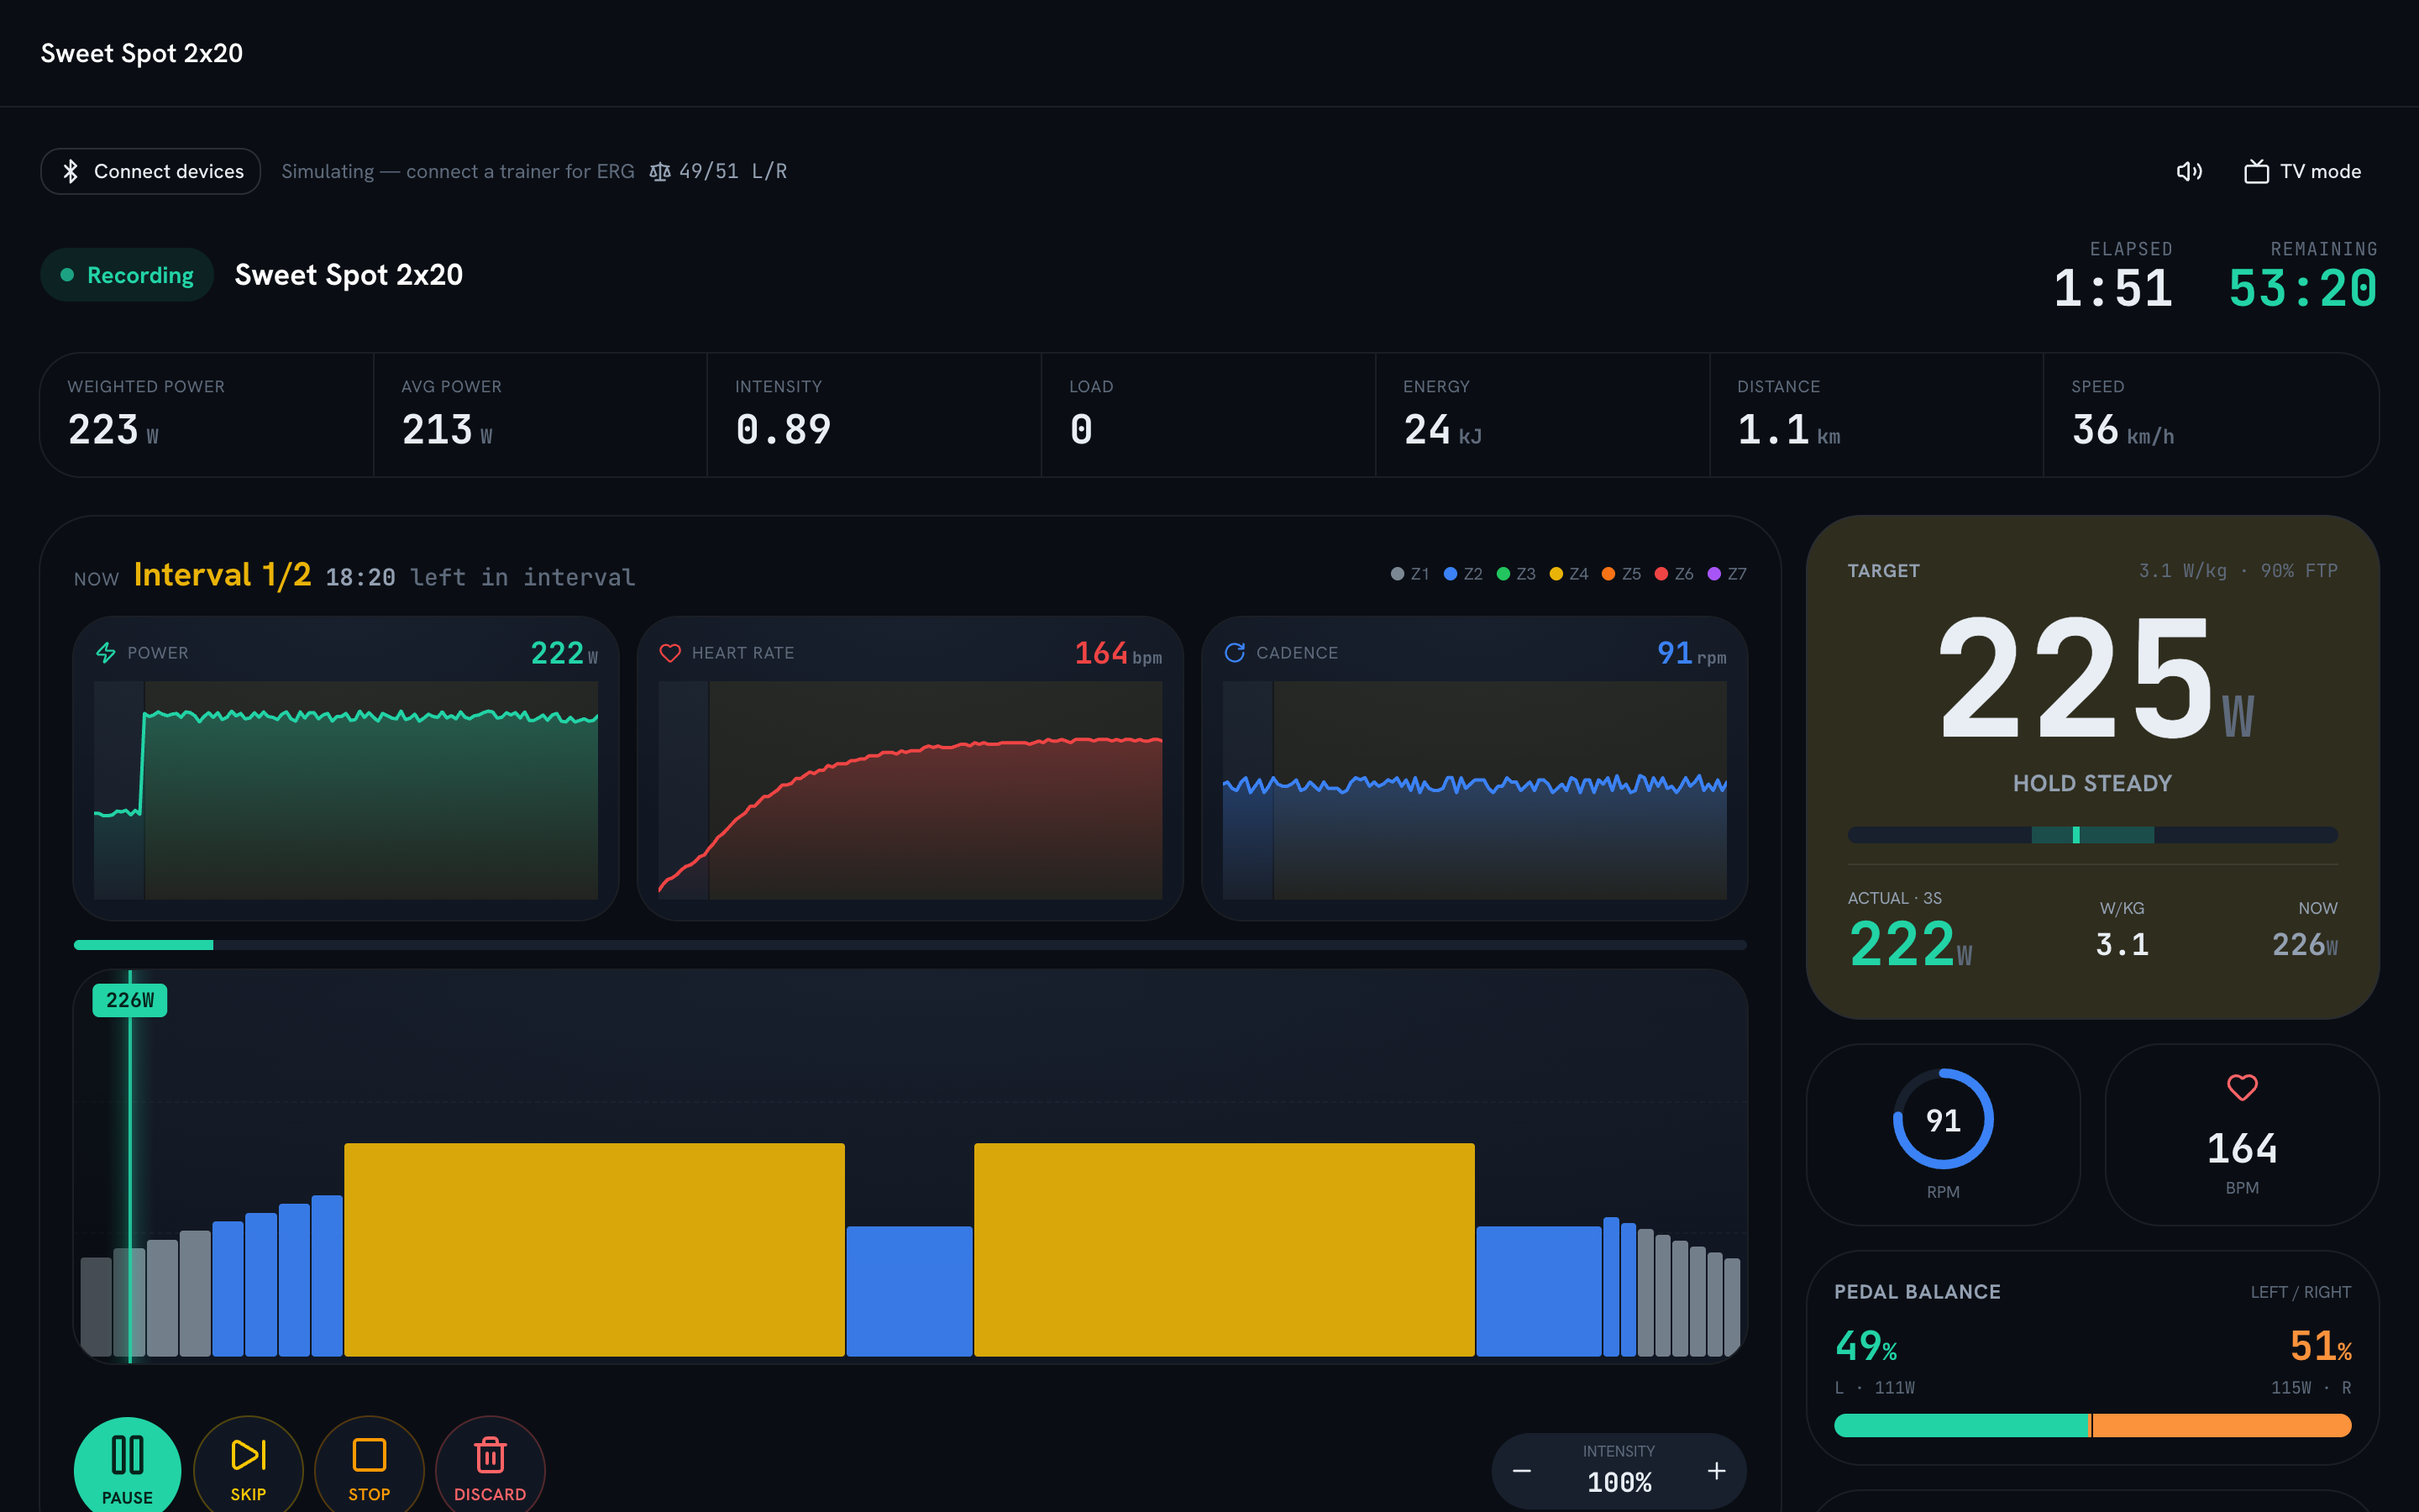Click the HOLD STEADY message
Viewport: 2419px width, 1512px height.
[2092, 783]
